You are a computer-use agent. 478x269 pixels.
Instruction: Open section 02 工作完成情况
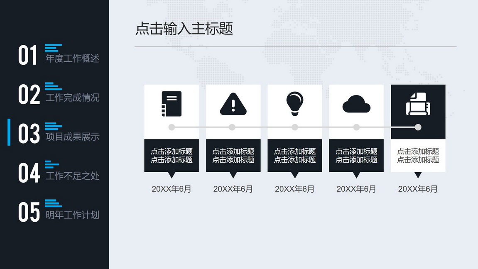pos(59,94)
